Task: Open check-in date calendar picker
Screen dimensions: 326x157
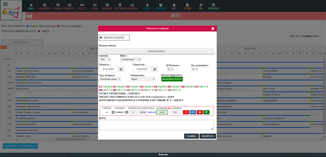Action: 121,69
